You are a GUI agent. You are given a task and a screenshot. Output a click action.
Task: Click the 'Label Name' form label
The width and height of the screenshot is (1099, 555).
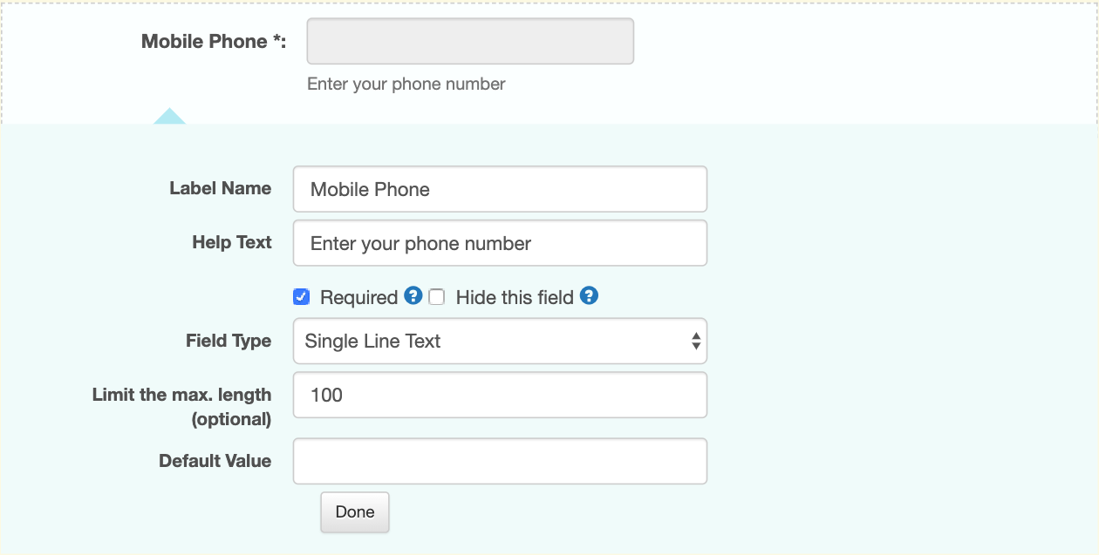(221, 188)
